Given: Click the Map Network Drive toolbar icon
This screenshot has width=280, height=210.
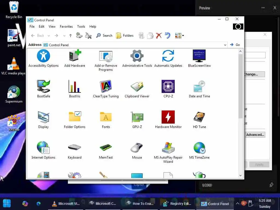Looking at the screenshot, I should pyautogui.click(x=79, y=36).
